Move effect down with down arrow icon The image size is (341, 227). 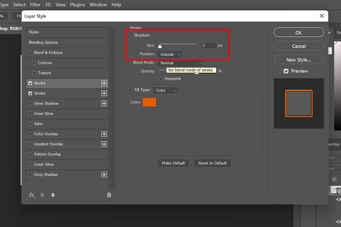click(53, 195)
